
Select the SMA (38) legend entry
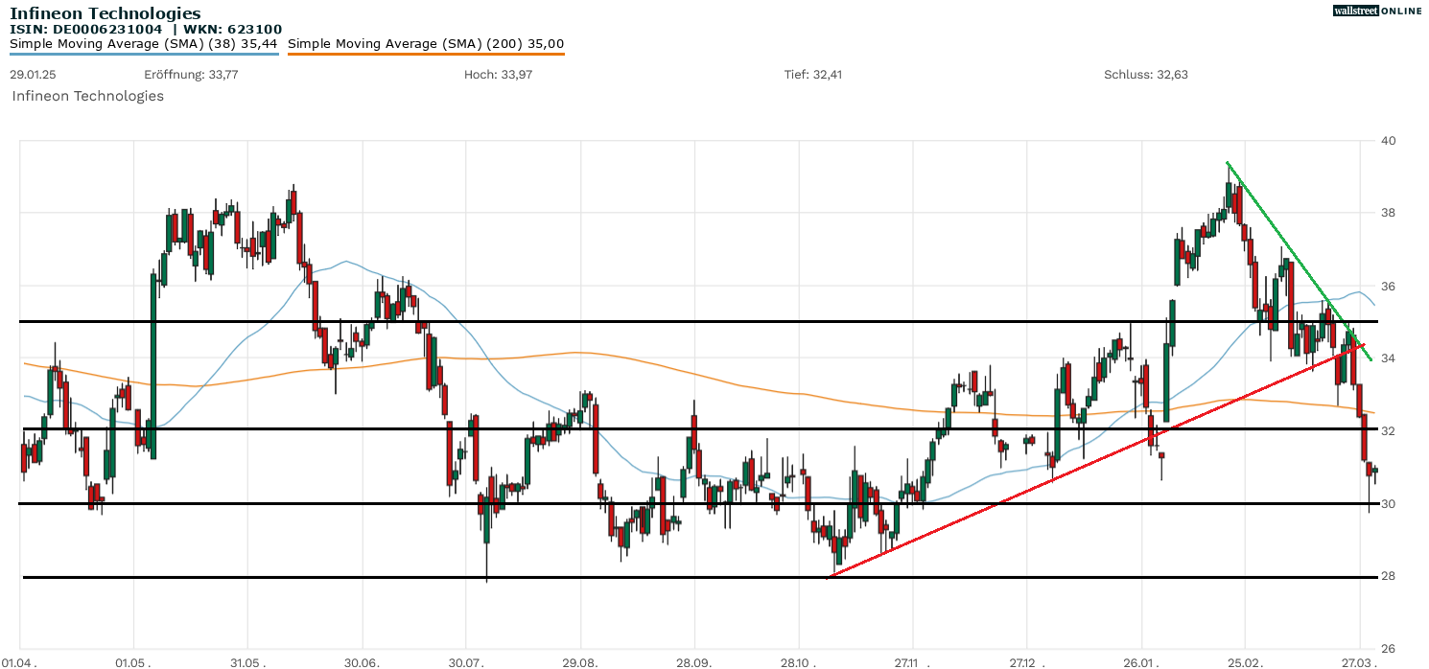(144, 43)
